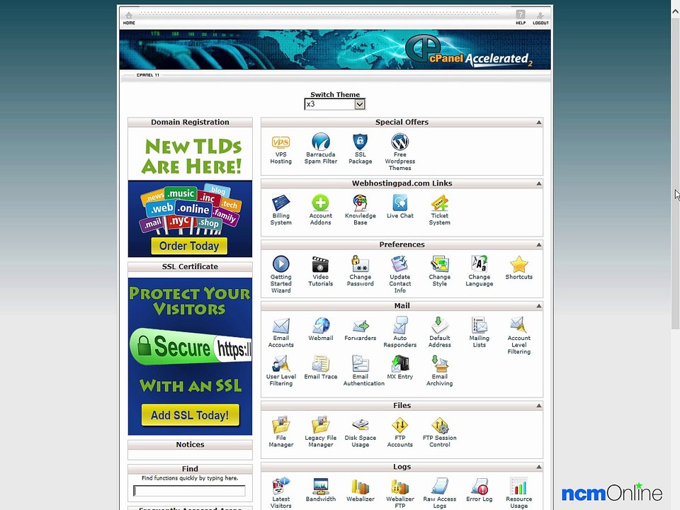The image size is (680, 510).
Task: Collapse the Preferences section
Action: [x=538, y=244]
